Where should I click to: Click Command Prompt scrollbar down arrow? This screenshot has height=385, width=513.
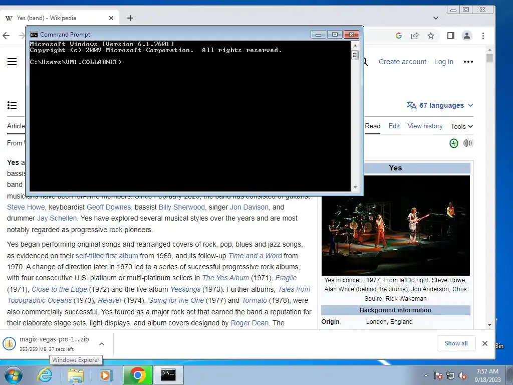355,187
